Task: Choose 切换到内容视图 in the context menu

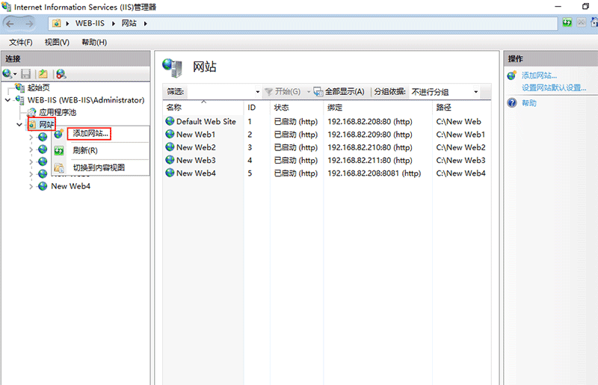Action: coord(99,167)
